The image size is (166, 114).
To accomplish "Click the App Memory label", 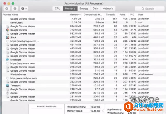I will point(114,109).
